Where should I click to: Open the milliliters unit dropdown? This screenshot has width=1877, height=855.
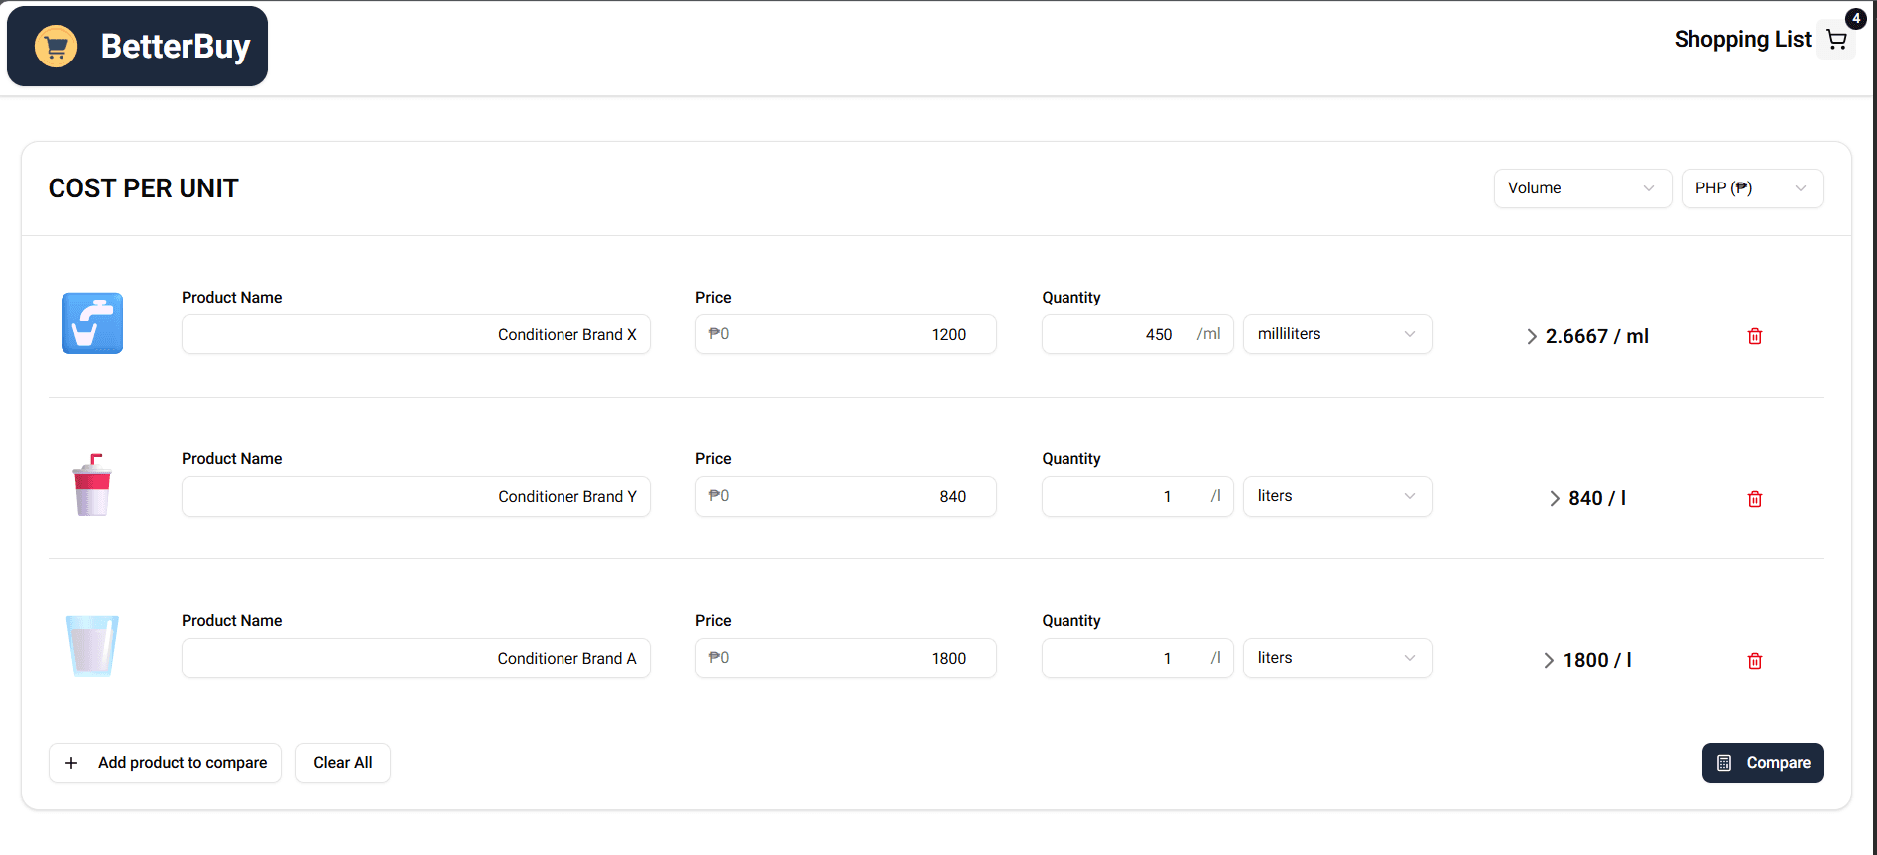(1337, 334)
